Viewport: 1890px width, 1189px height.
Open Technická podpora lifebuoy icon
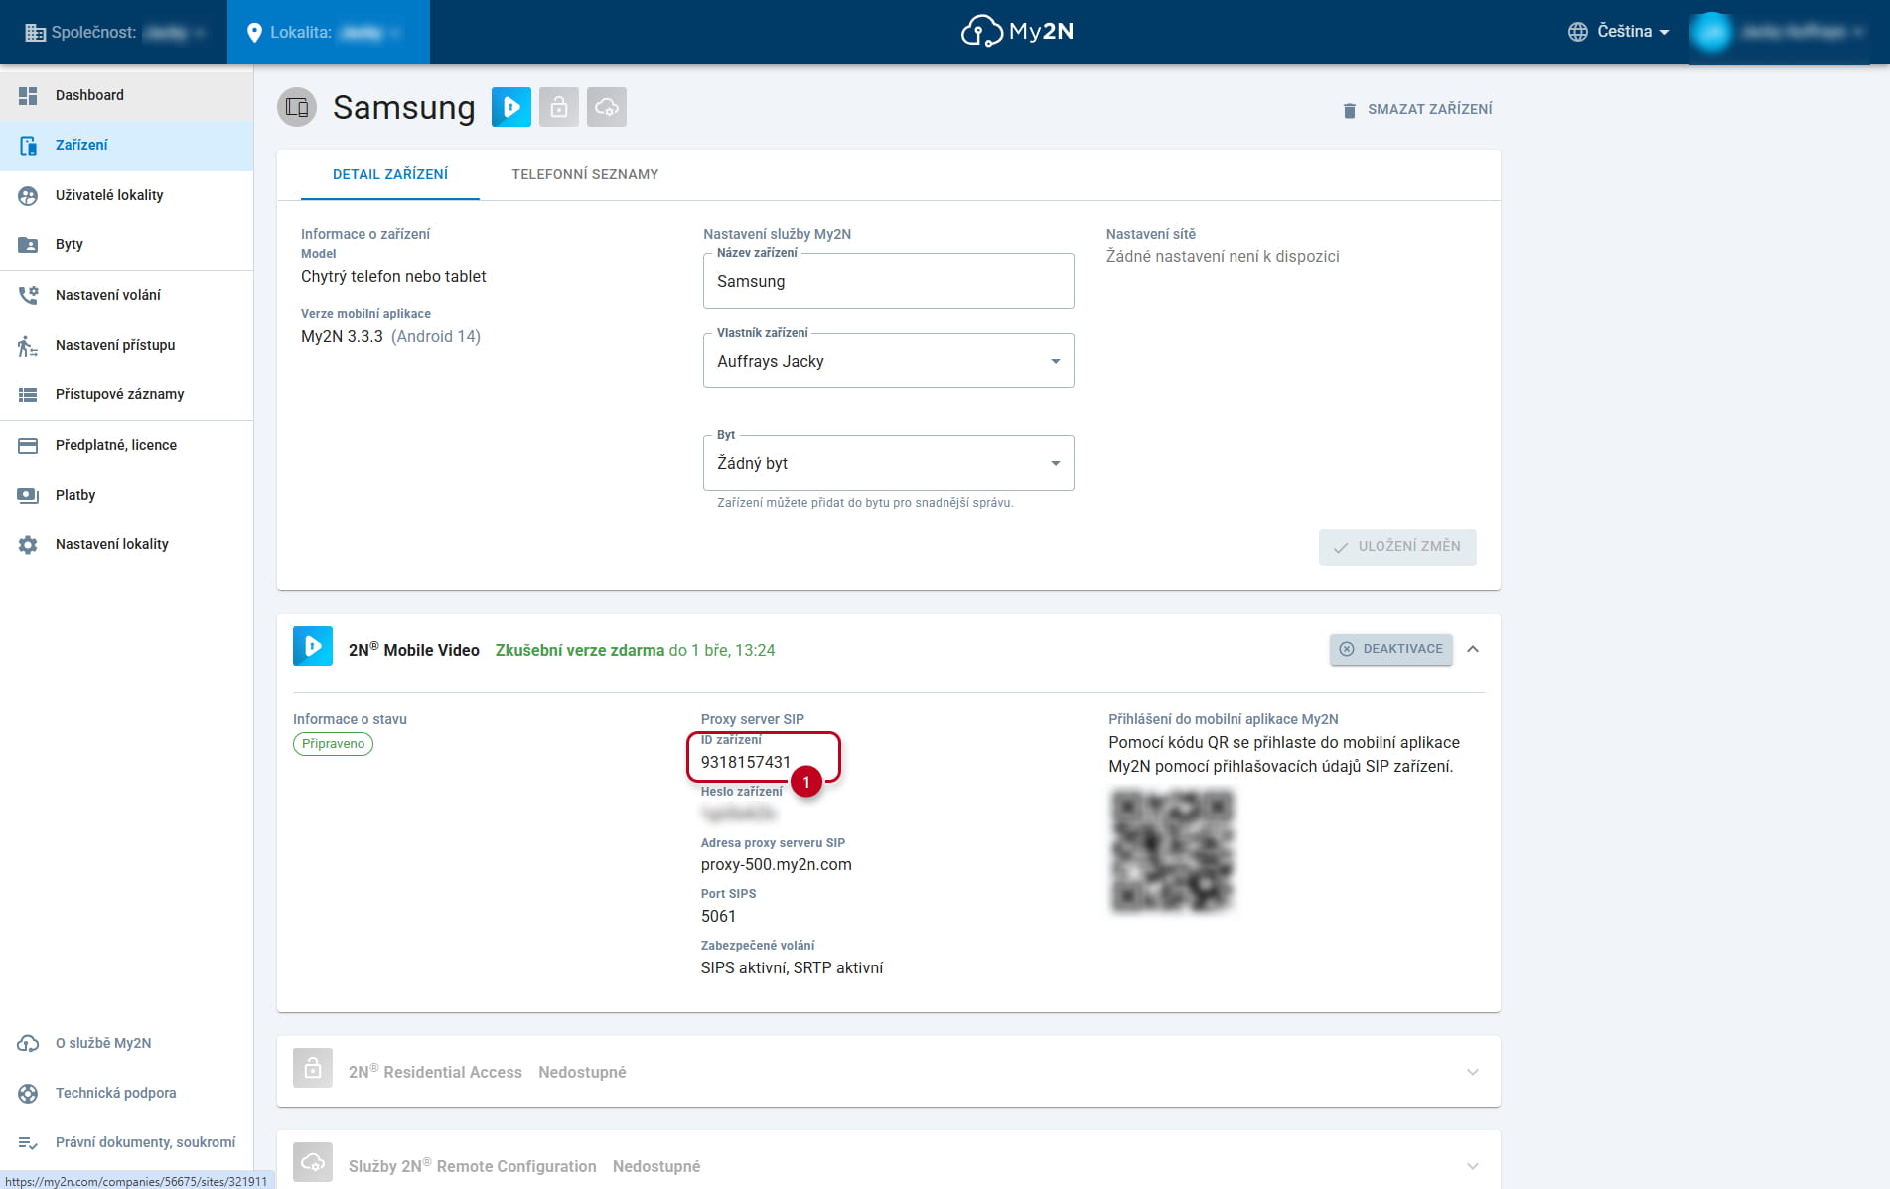pos(28,1093)
